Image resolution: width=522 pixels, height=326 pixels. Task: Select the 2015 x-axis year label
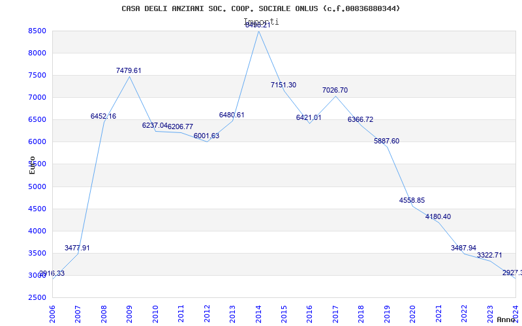(284, 314)
